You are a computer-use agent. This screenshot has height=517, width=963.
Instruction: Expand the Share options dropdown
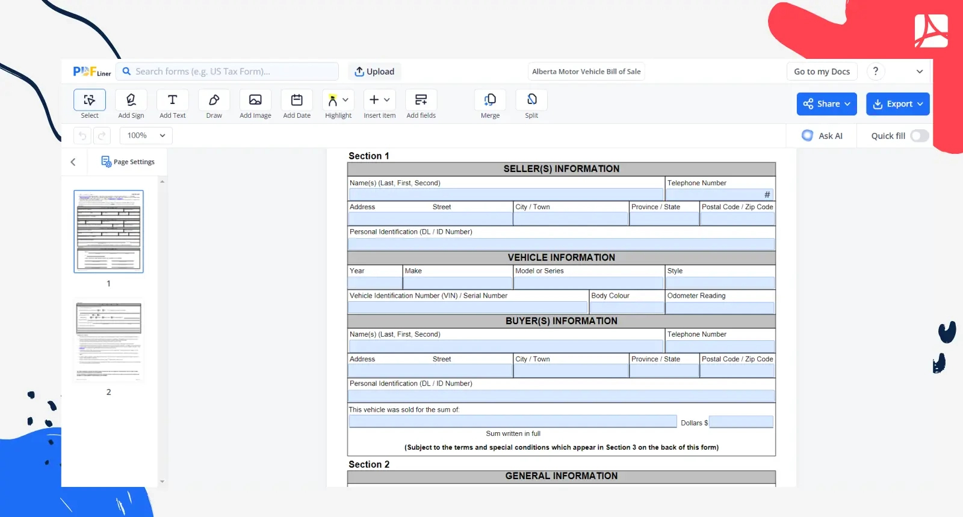[x=826, y=104]
